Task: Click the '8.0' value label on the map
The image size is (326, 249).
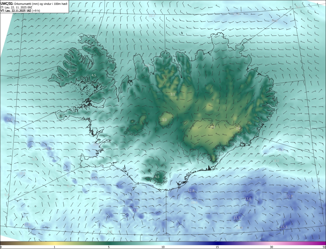Action: point(276,161)
